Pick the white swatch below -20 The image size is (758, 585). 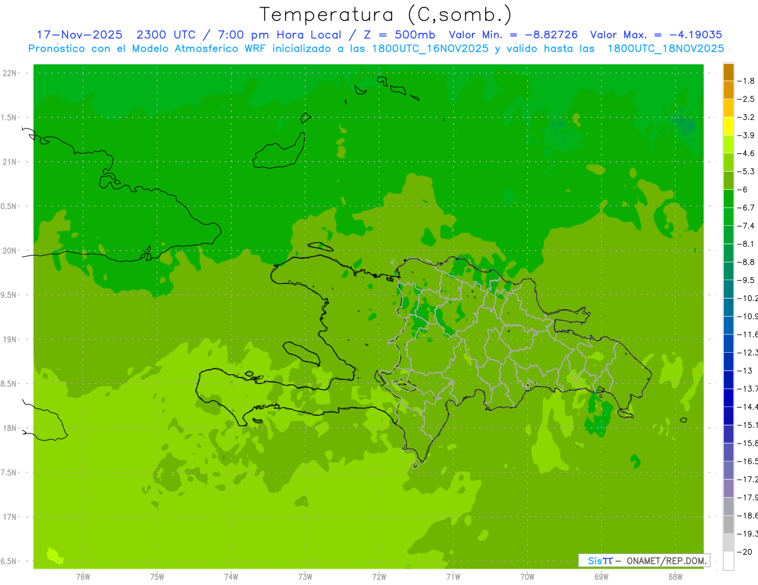pos(729,560)
